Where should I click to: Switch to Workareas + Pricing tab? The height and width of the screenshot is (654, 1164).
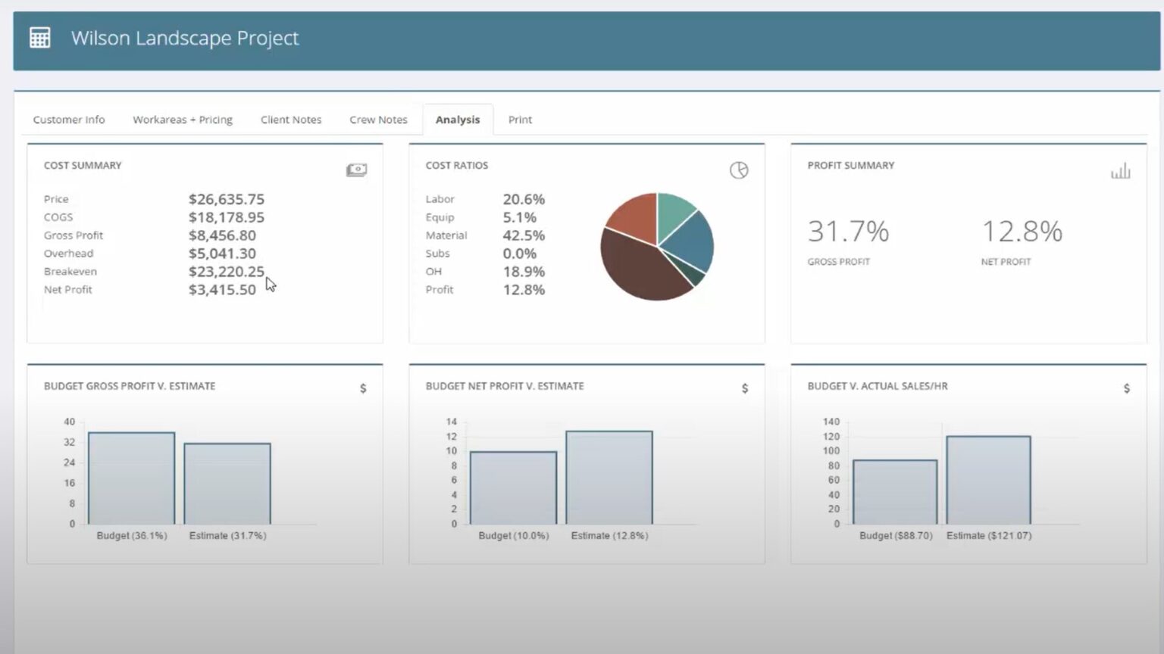coord(183,120)
